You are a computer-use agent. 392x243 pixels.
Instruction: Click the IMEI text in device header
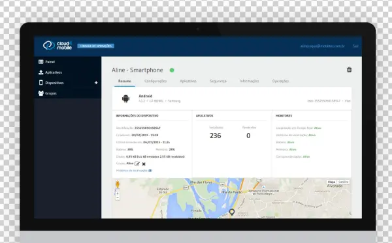324,101
